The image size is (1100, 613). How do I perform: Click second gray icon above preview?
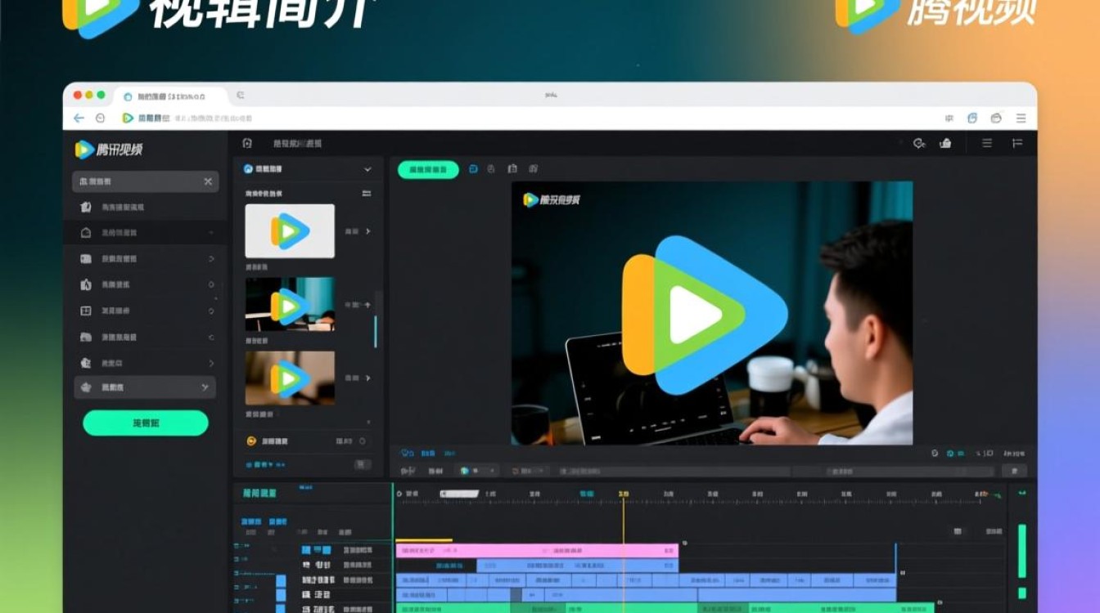492,169
